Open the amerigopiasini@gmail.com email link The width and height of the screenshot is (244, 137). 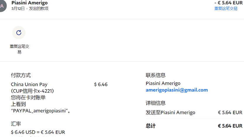pyautogui.click(x=176, y=90)
